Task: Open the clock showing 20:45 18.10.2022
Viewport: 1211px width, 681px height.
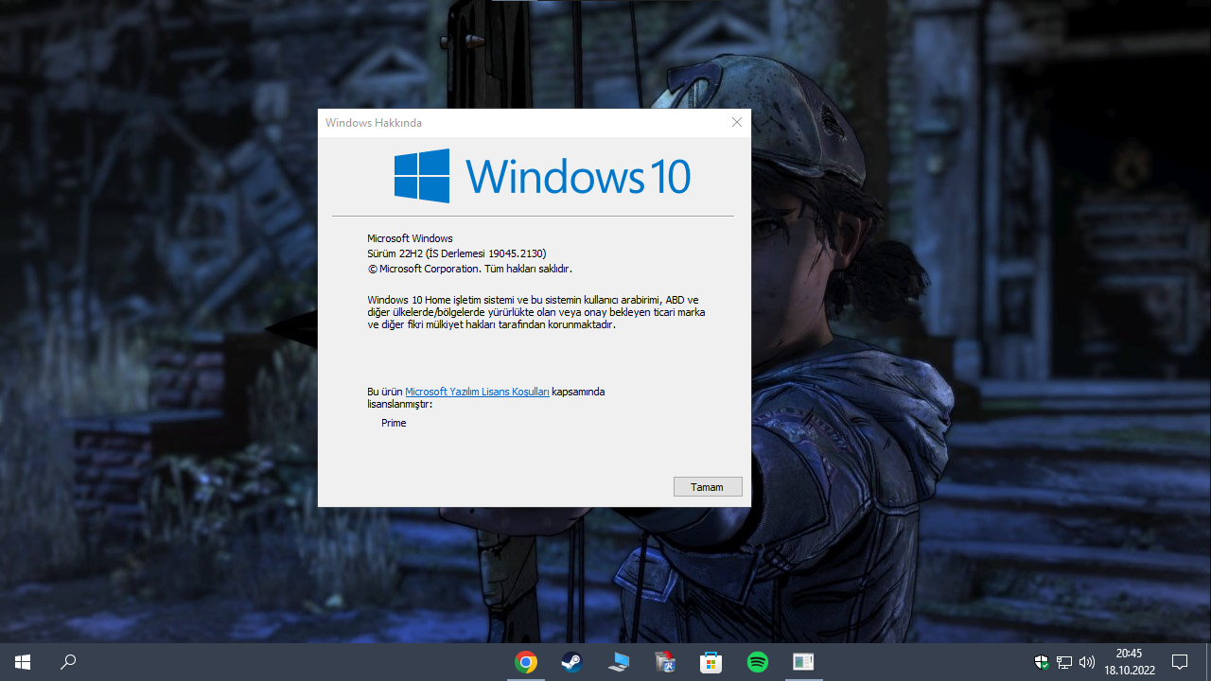Action: pos(1129,662)
